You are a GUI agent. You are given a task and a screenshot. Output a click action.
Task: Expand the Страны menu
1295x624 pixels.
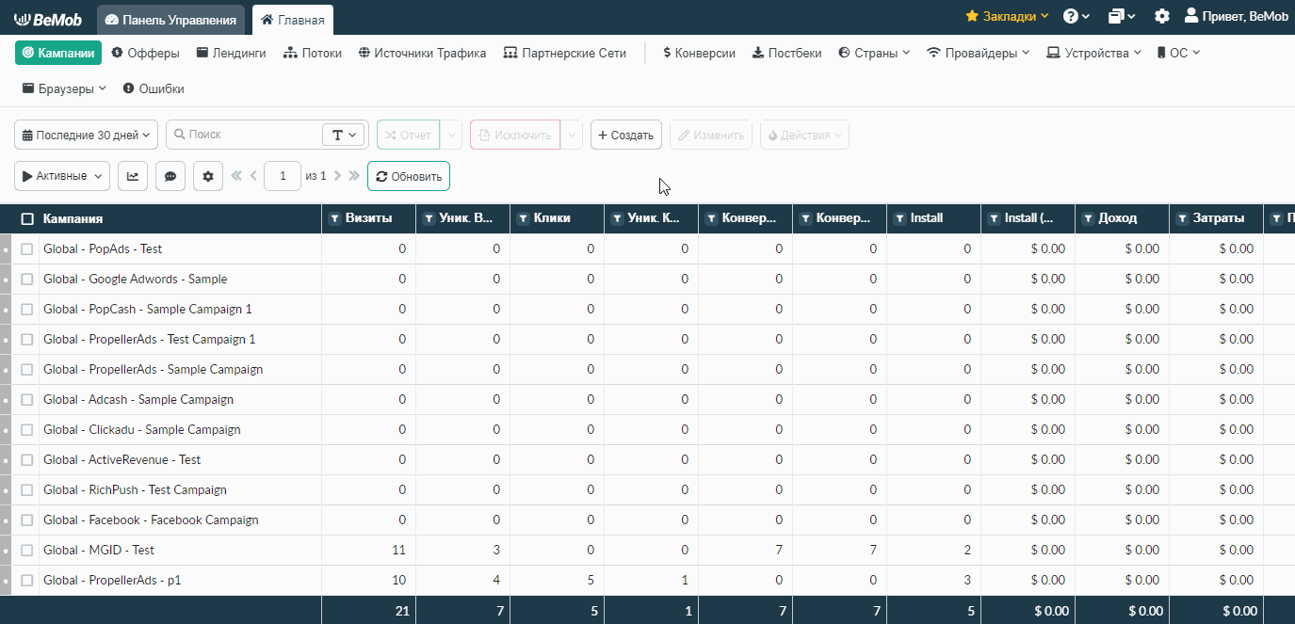tap(874, 53)
